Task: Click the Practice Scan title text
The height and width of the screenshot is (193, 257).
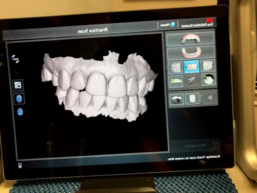Action: coord(93,30)
